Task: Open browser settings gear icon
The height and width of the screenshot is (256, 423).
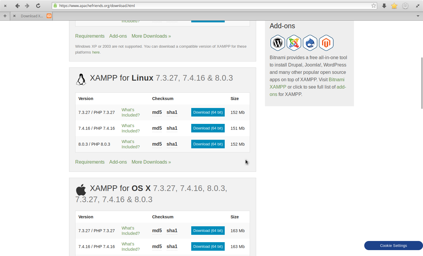Action: [405, 6]
